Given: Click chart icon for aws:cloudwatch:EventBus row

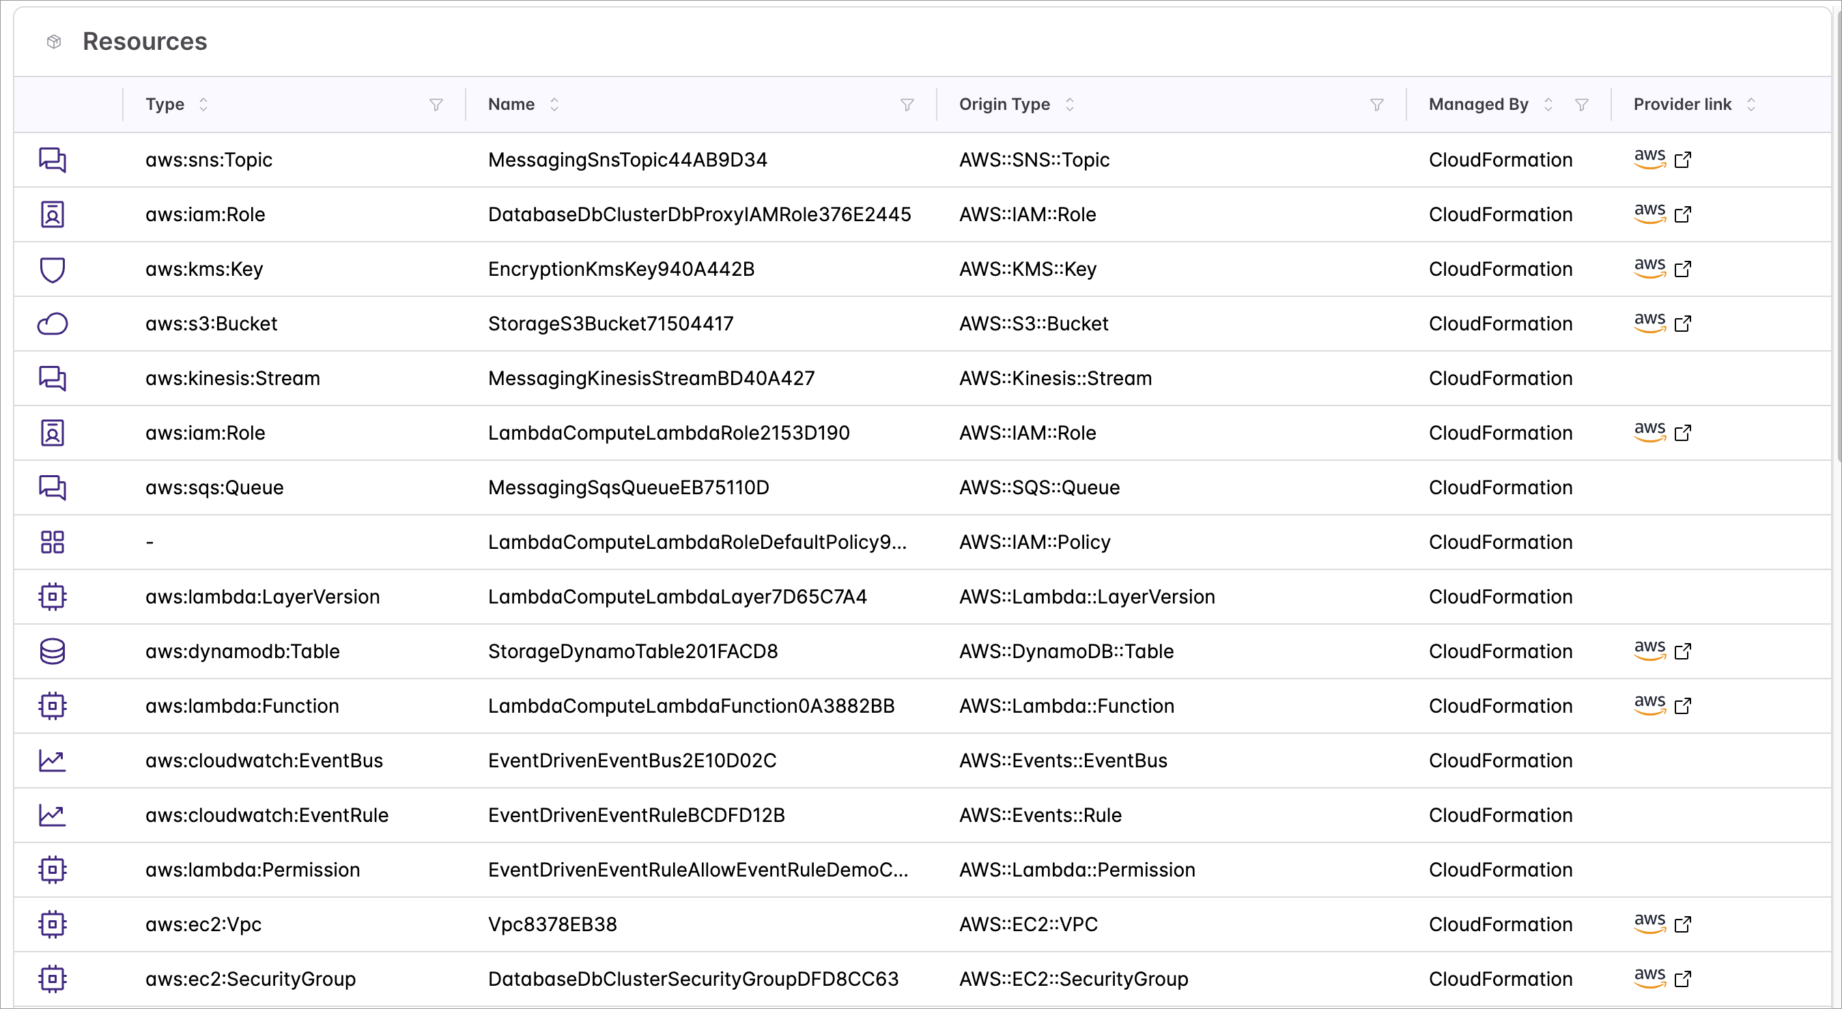Looking at the screenshot, I should click(x=52, y=761).
